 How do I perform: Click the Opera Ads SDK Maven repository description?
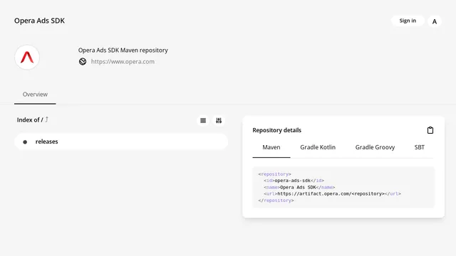123,50
